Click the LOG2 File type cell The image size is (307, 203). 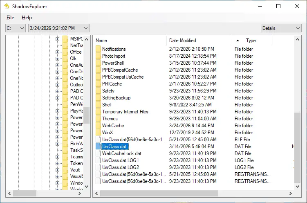[244, 167]
